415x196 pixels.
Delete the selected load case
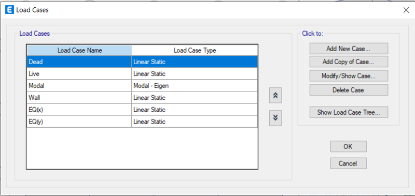coord(349,90)
